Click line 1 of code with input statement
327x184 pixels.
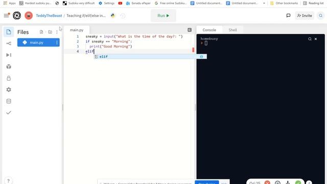click(134, 36)
